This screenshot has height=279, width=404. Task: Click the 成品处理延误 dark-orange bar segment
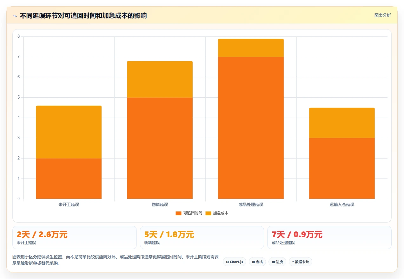click(251, 128)
